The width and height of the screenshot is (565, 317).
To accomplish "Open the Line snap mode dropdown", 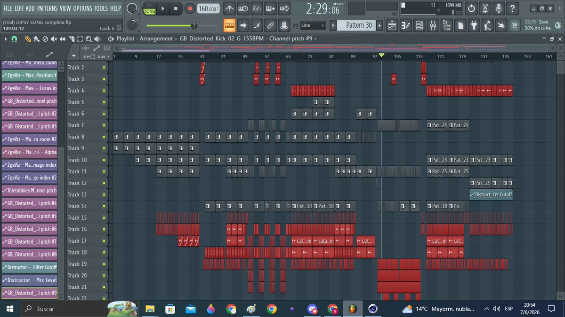I will pos(313,25).
